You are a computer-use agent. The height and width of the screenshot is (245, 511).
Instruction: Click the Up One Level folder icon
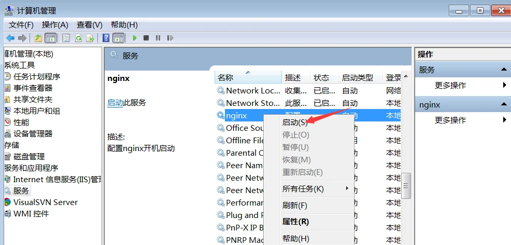coord(38,38)
